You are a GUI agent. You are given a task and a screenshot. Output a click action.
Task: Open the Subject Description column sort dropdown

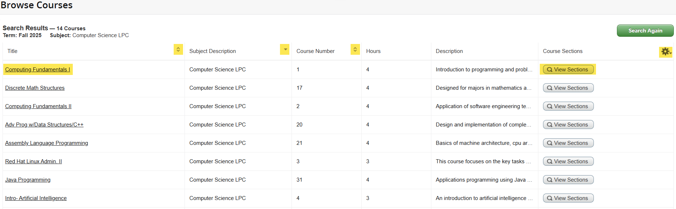pyautogui.click(x=285, y=50)
